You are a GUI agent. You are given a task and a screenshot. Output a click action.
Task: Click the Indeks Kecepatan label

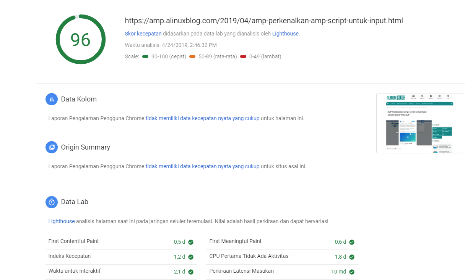[70, 256]
